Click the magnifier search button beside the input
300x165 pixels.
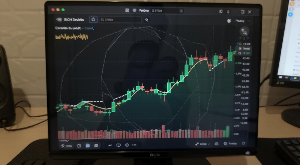147,20
